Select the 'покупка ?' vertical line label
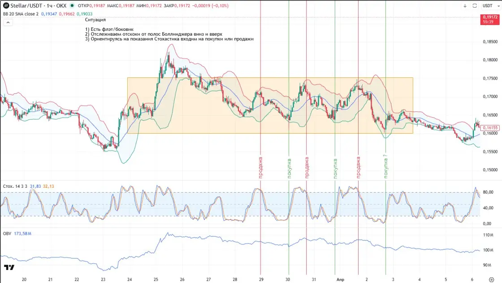502x283 pixels. [385, 166]
